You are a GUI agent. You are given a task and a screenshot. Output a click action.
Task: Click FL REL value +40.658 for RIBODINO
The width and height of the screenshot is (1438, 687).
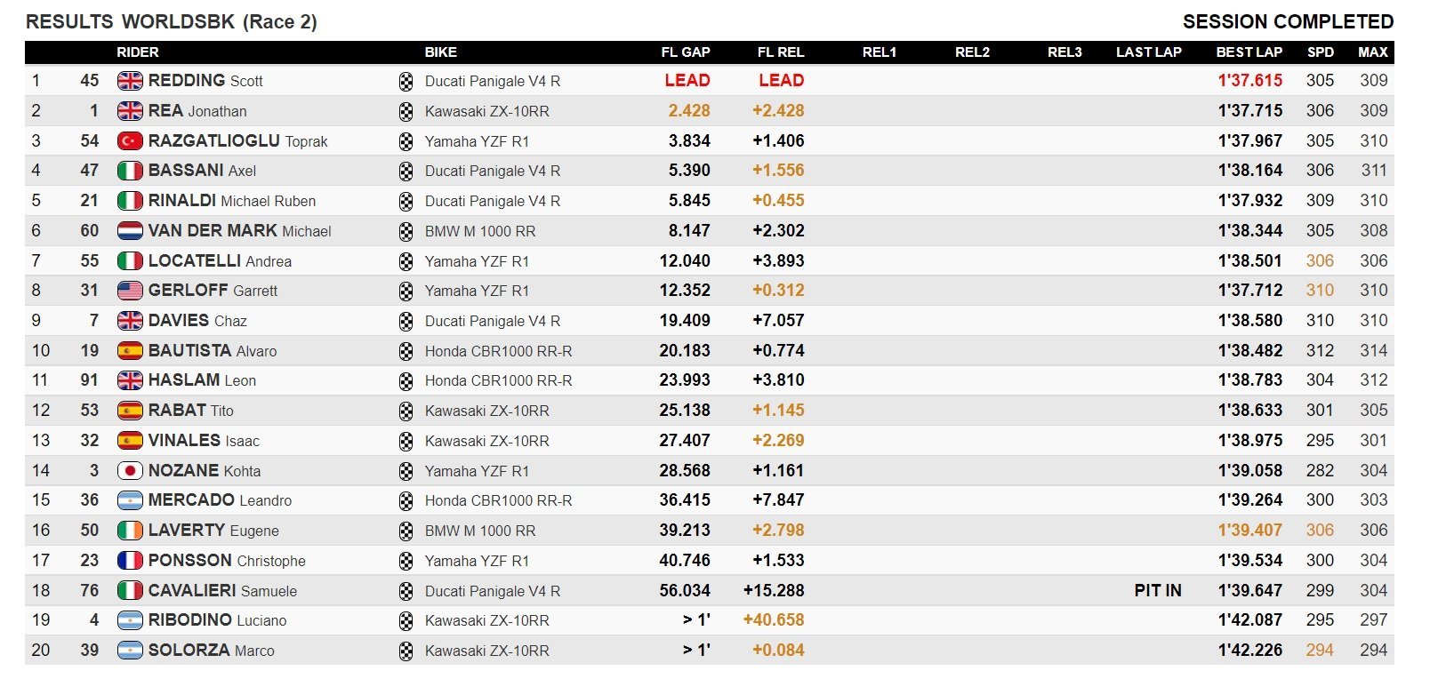[x=774, y=620]
